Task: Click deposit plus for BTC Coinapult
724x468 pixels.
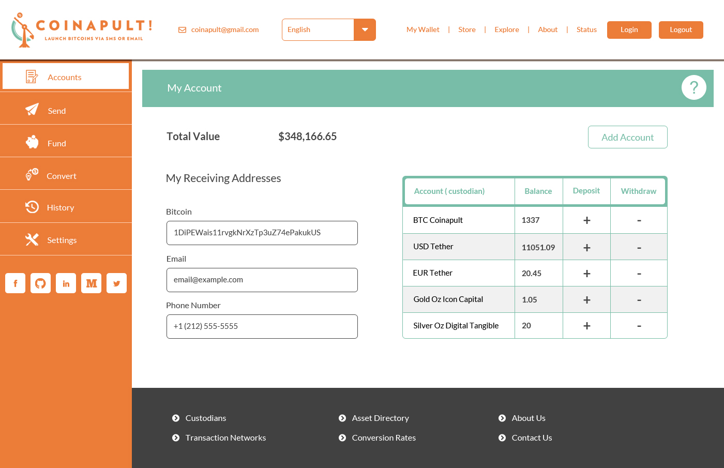Action: pyautogui.click(x=587, y=220)
